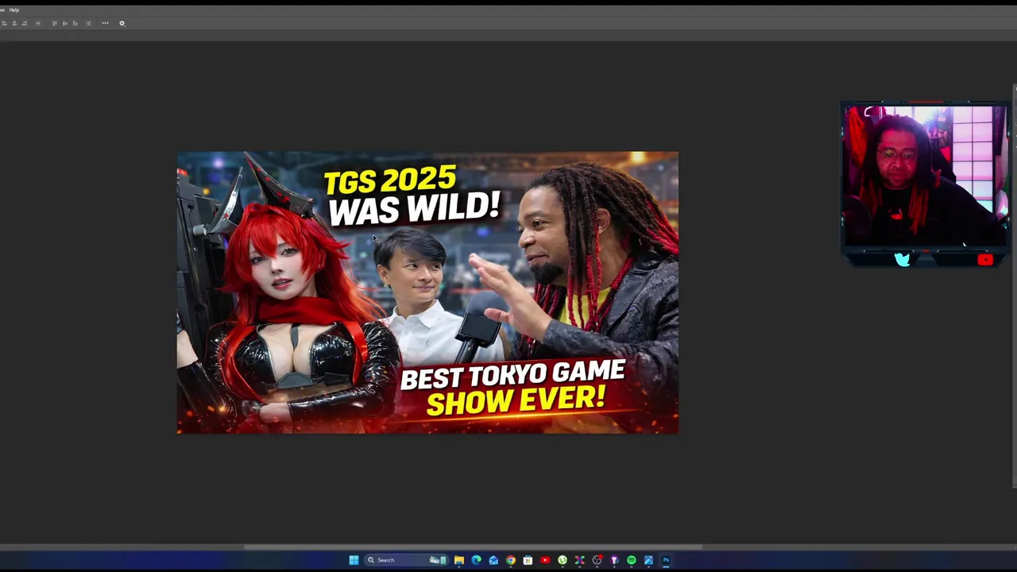This screenshot has width=1017, height=572.
Task: Open the green uTorrent taskbar icon
Action: pyautogui.click(x=563, y=560)
